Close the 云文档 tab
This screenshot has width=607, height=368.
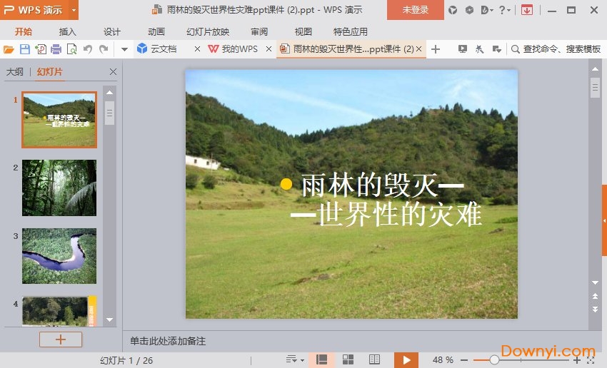click(197, 49)
